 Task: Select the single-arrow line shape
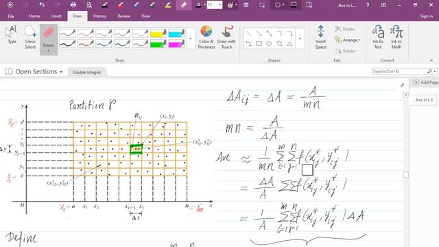tap(259, 34)
